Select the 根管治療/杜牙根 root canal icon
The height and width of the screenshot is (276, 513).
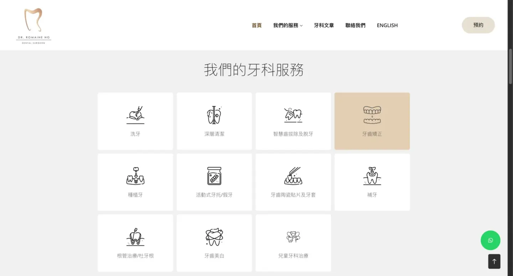tap(135, 237)
